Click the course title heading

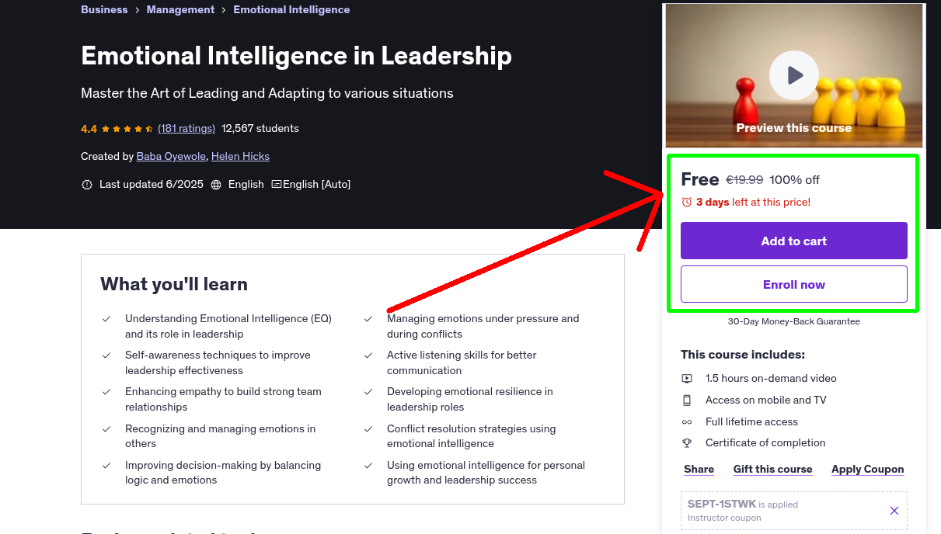coord(296,55)
